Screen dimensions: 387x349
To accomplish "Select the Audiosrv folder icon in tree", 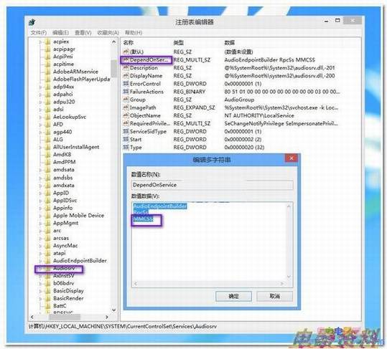I will [x=47, y=268].
